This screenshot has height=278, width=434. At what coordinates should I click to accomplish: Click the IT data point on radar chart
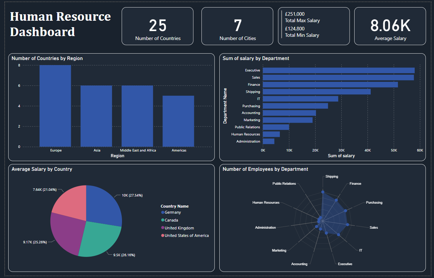[x=338, y=235]
